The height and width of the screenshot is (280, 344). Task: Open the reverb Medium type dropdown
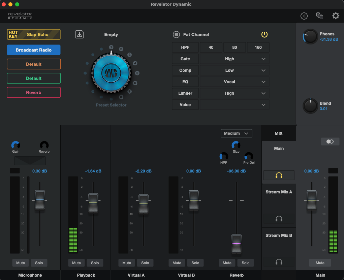tap(236, 133)
